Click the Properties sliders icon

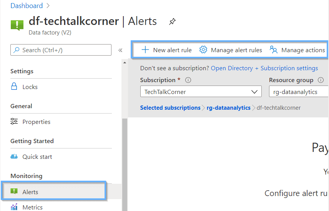coord(14,121)
